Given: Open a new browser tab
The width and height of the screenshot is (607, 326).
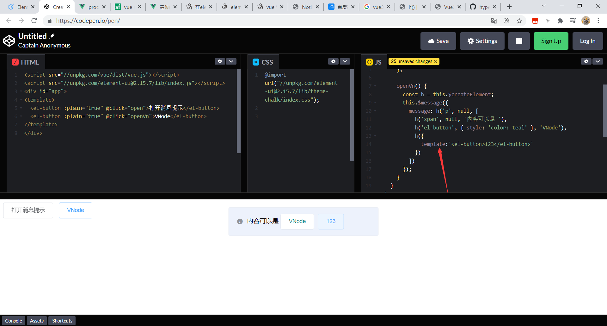Looking at the screenshot, I should [509, 7].
